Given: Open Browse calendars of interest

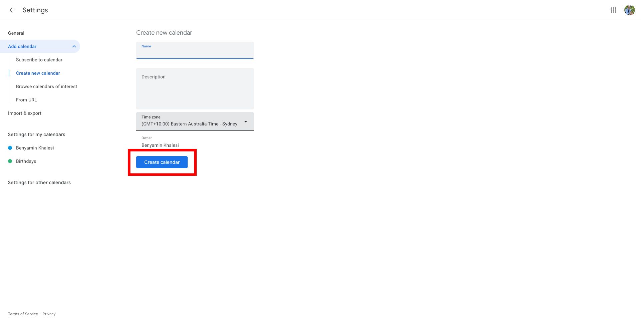Looking at the screenshot, I should [x=46, y=86].
